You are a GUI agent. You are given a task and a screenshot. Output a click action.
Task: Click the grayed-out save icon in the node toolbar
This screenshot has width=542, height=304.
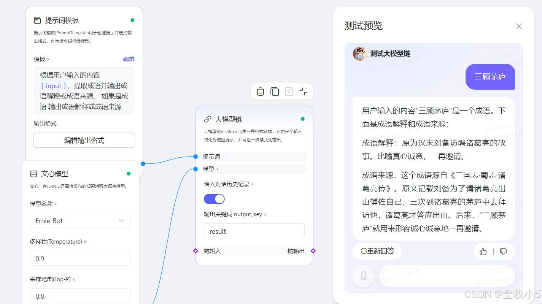289,92
